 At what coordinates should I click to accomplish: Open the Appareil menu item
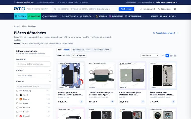tap(101, 16)
